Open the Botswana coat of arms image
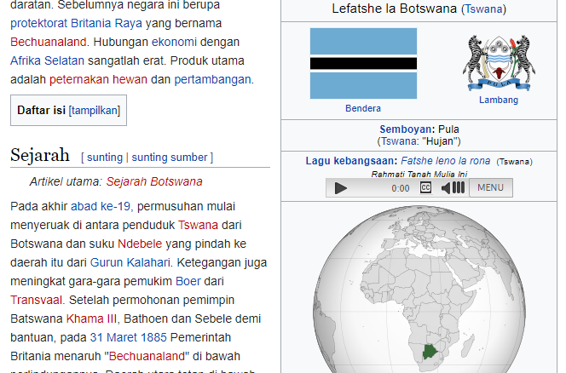 [x=499, y=63]
